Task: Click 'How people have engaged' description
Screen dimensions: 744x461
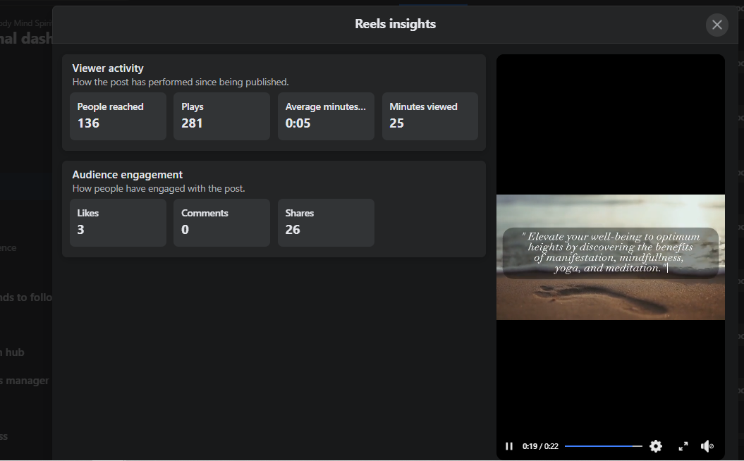Action: point(159,188)
